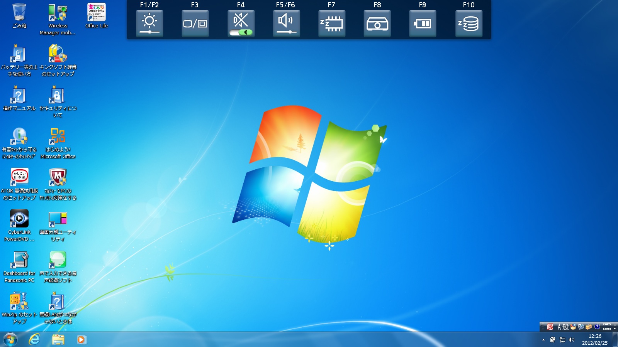Click the F5/F6 volume control button

click(x=286, y=24)
